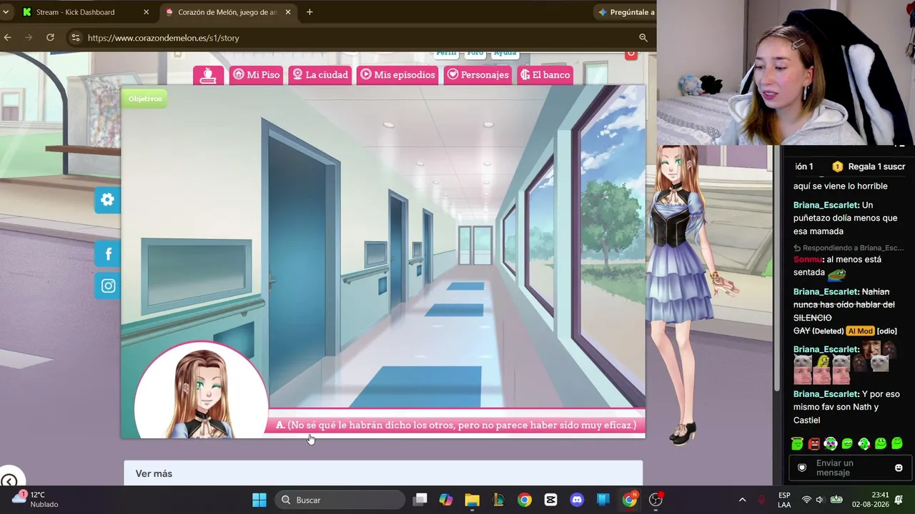Select the rainbow clown emote in chat
Image resolution: width=915 pixels, height=514 pixels.
click(x=830, y=444)
